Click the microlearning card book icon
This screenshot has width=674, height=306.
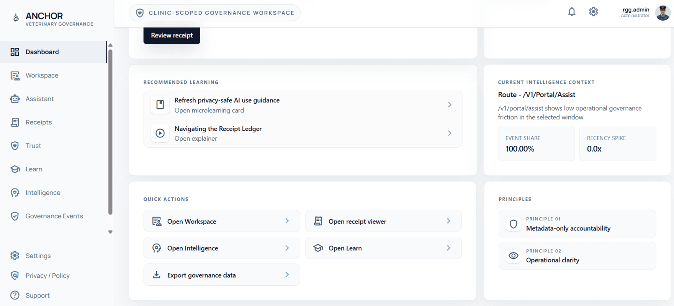[x=160, y=105]
